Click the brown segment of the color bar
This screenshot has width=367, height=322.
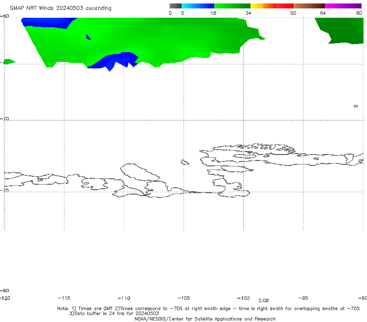point(309,6)
